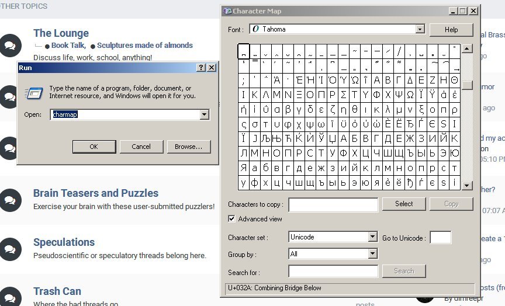Click the Run dialog program icon
Image resolution: width=505 pixels, height=306 pixels.
point(34,93)
